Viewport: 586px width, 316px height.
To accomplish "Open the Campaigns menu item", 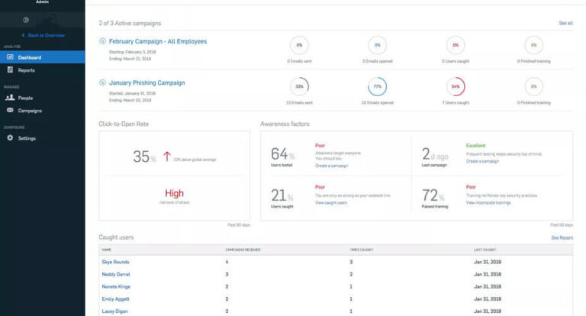I will [x=30, y=111].
